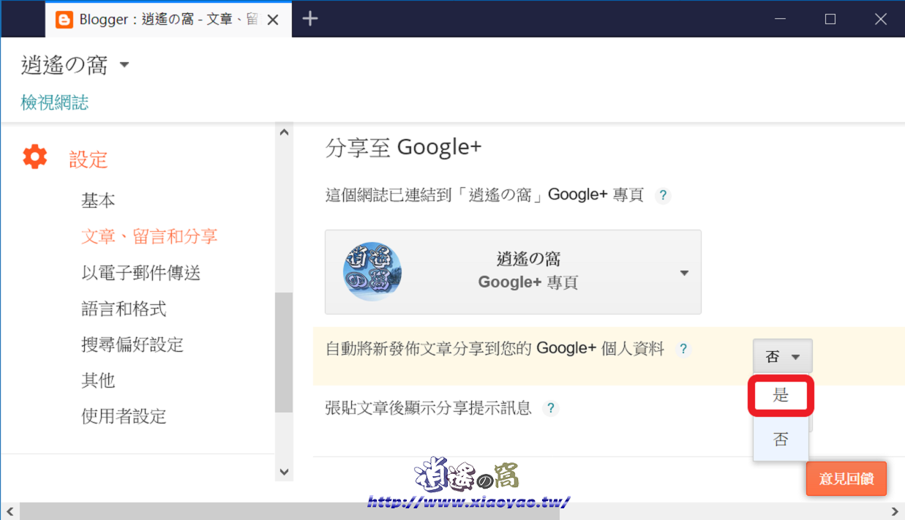The width and height of the screenshot is (905, 520).
Task: Click the Blogger favicon in the tab
Action: (x=64, y=20)
